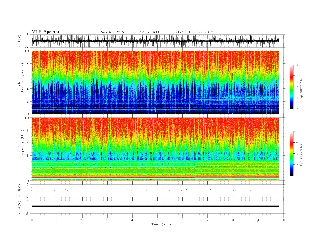Click the "ch.1(V)" waveform axis label
The image size is (319, 247).
click(x=19, y=41)
